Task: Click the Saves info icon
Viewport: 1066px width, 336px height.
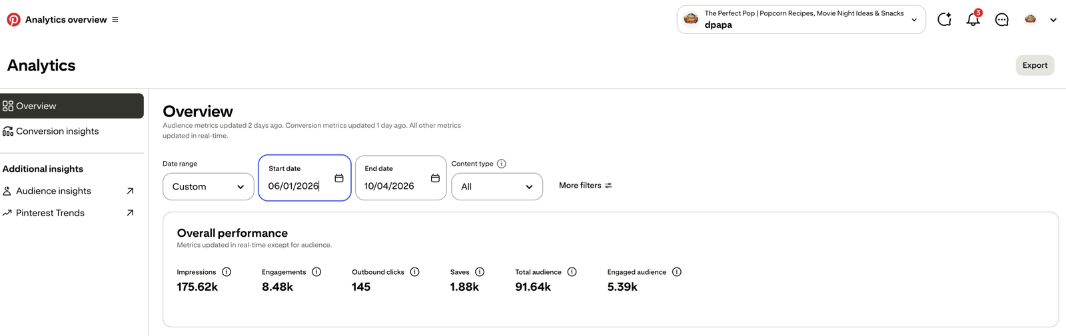Action: point(480,272)
